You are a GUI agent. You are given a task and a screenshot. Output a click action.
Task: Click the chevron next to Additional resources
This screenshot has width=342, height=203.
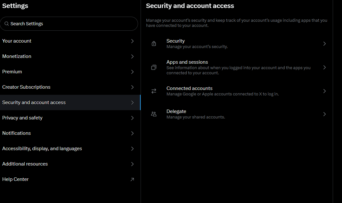(x=132, y=164)
